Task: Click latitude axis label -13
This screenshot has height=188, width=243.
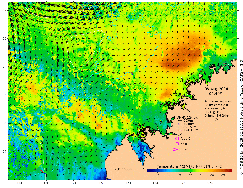Action: pos(4,38)
